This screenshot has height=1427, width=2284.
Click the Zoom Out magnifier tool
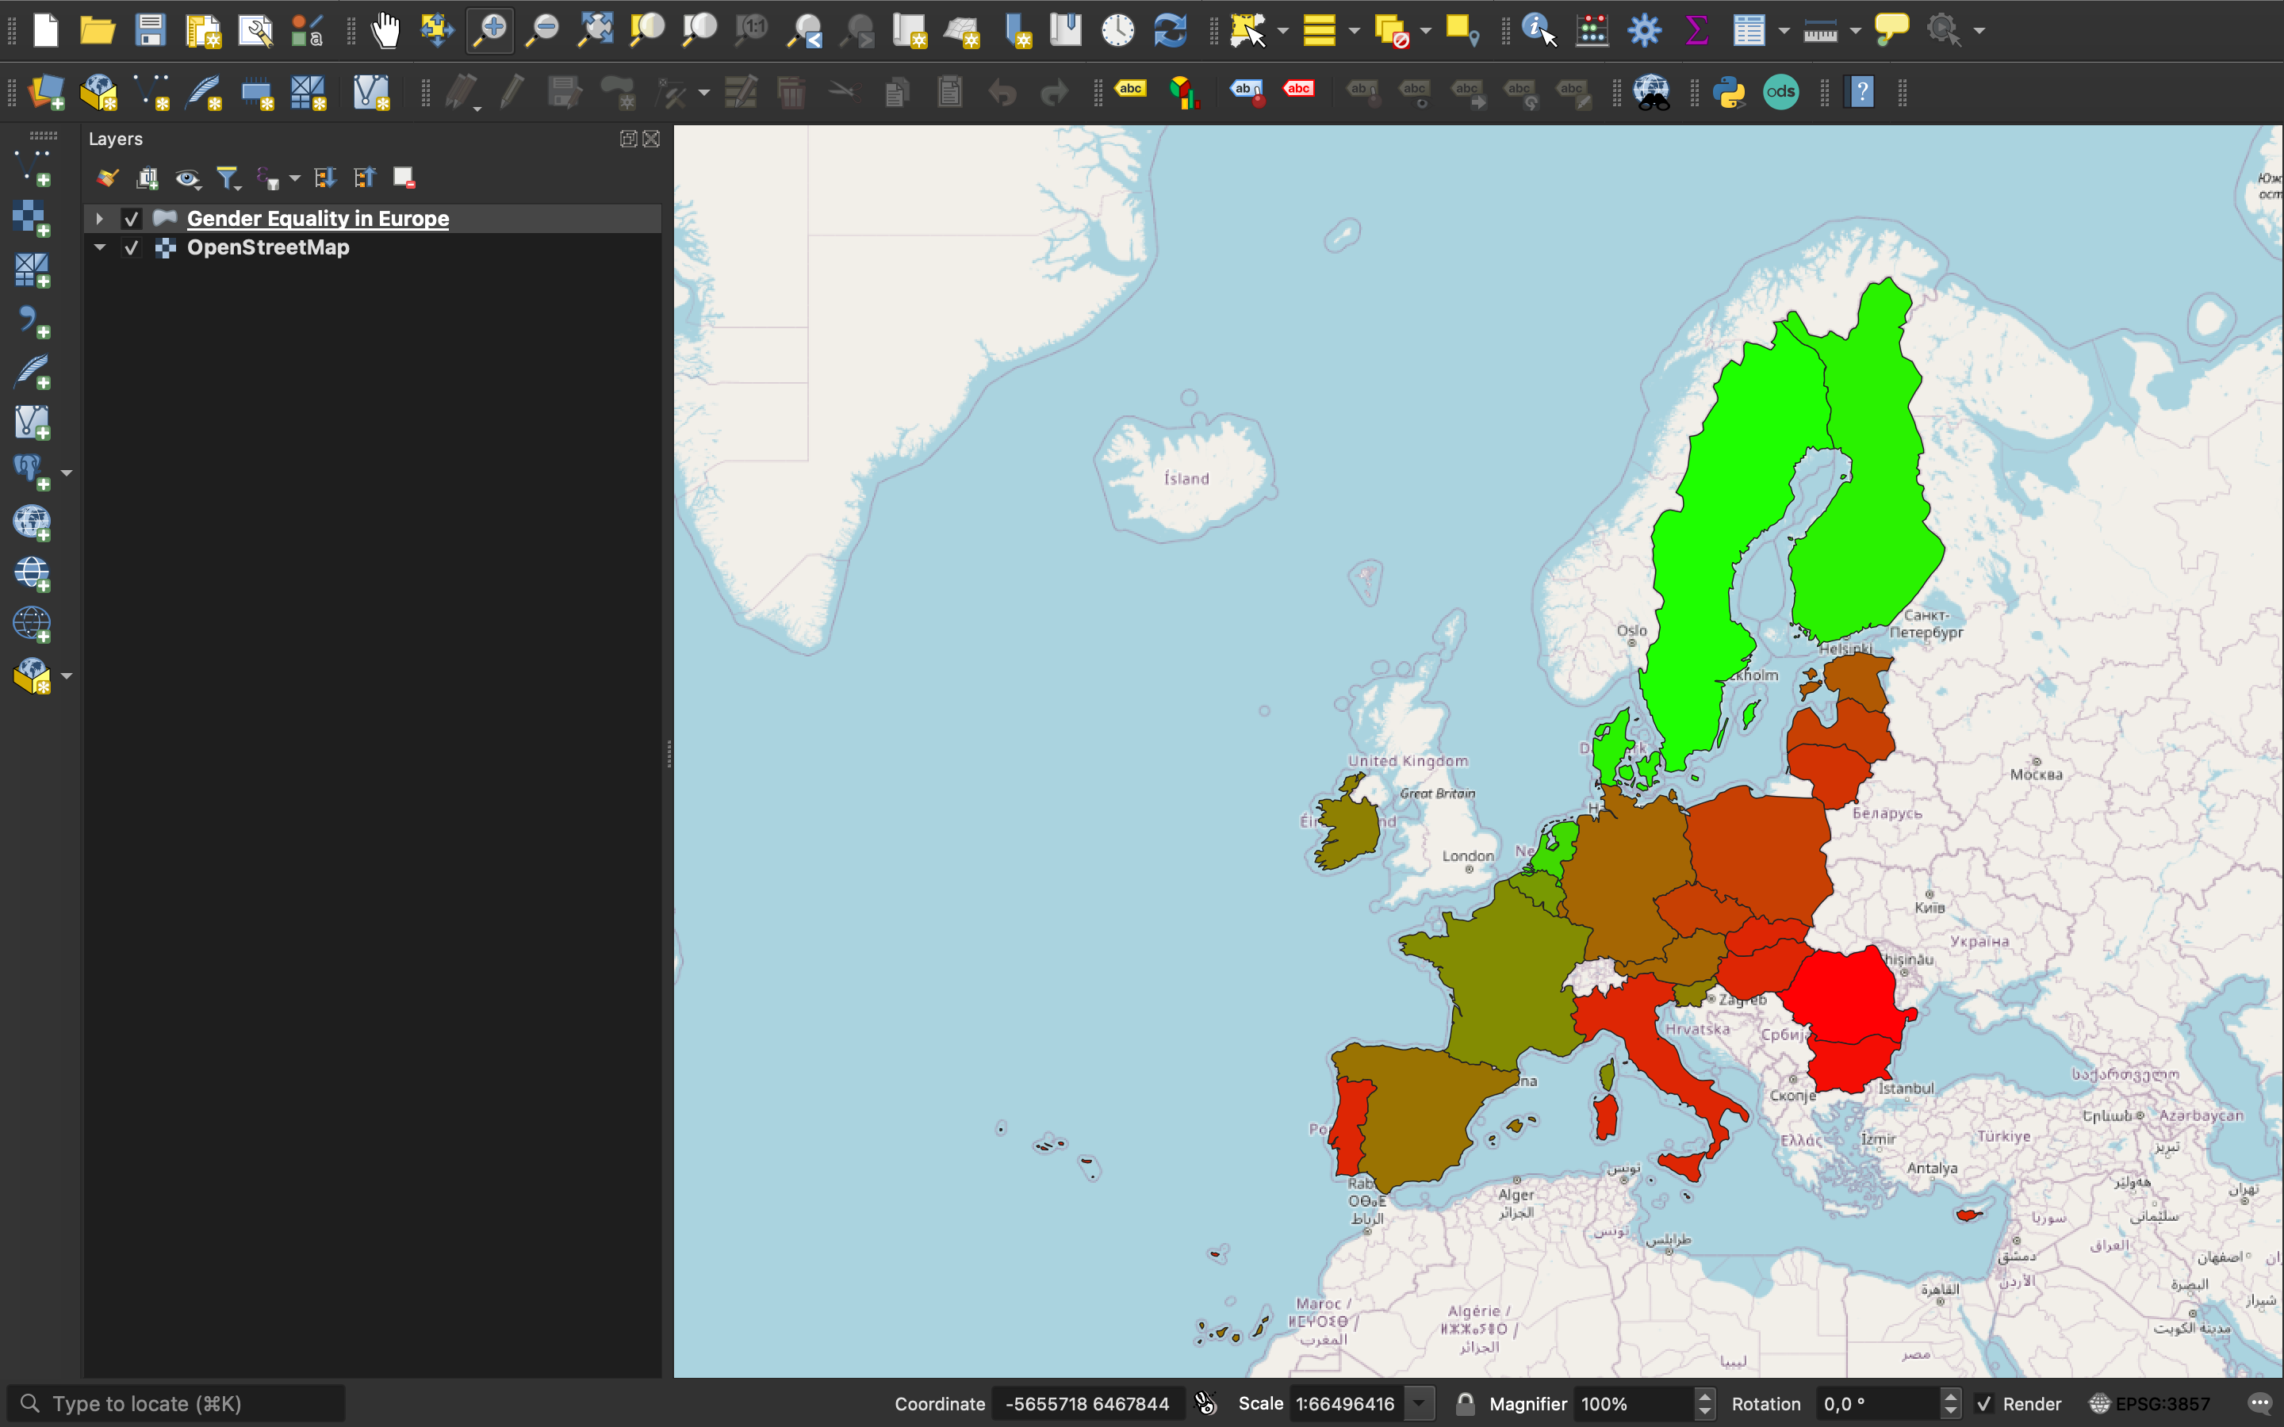[x=542, y=30]
